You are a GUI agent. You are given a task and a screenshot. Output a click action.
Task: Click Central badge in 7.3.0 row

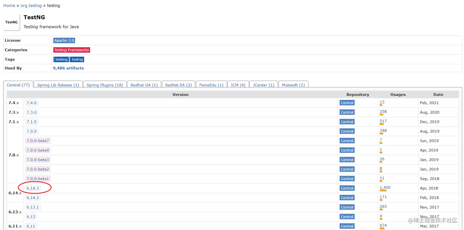point(347,112)
